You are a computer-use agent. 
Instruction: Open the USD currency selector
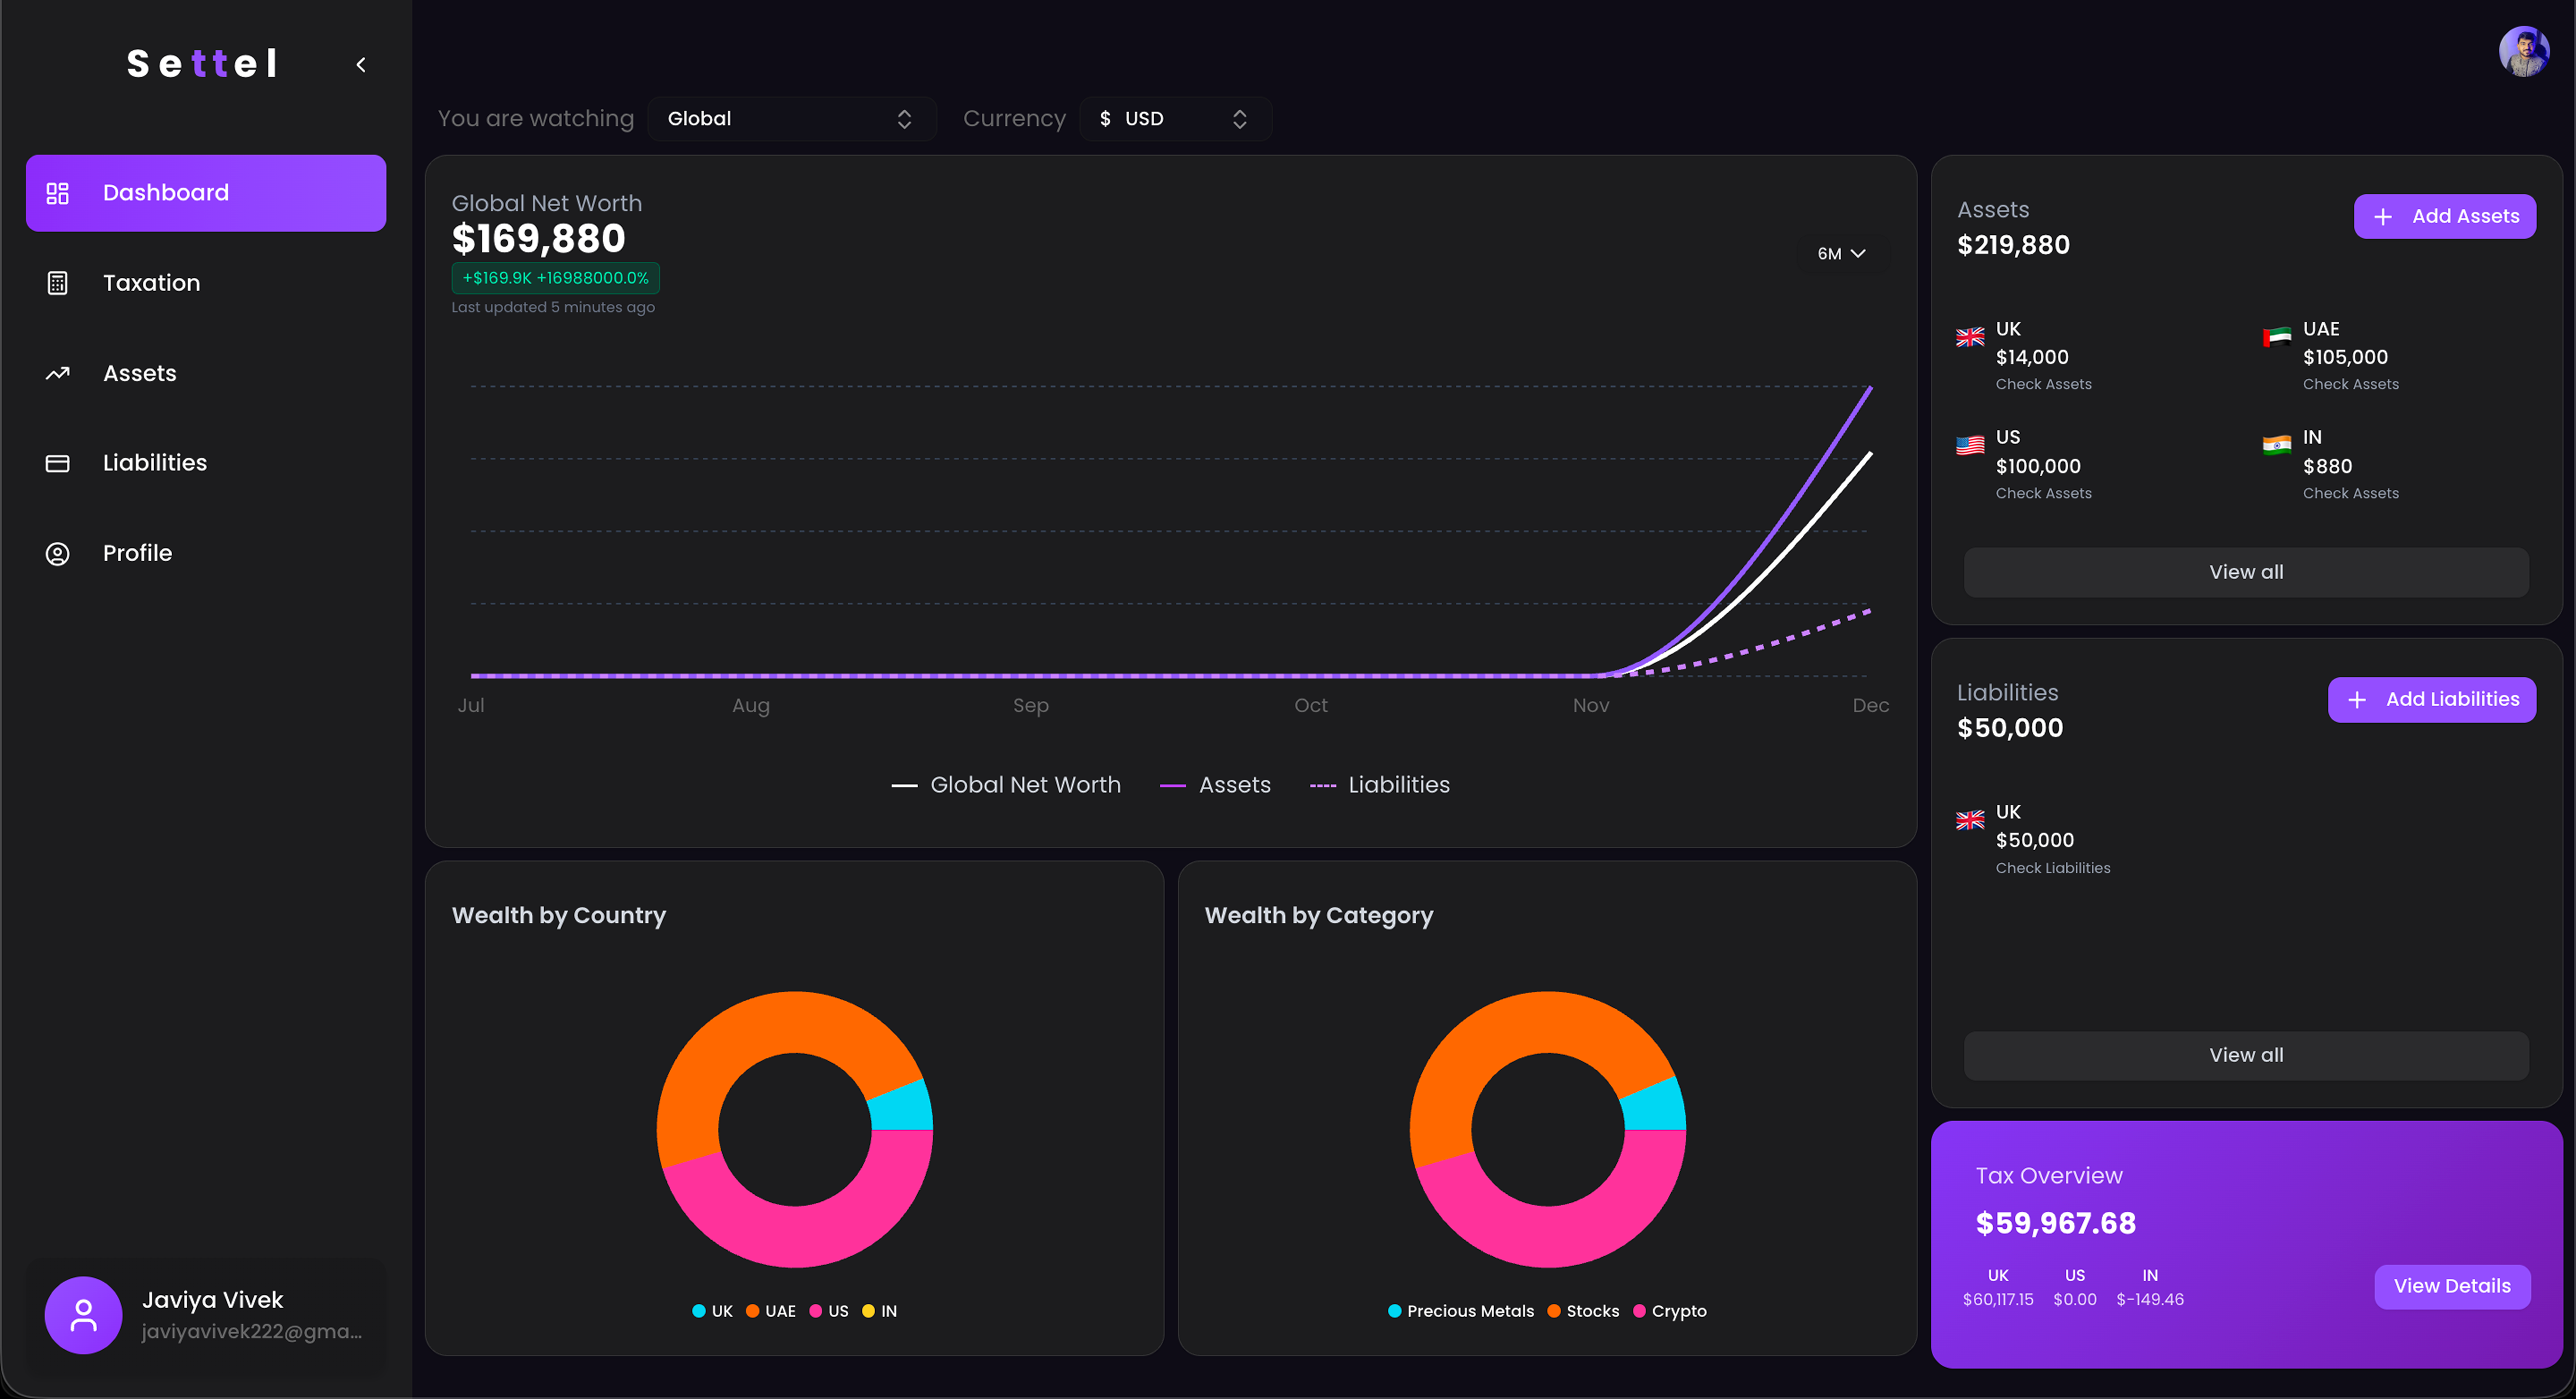[1174, 119]
